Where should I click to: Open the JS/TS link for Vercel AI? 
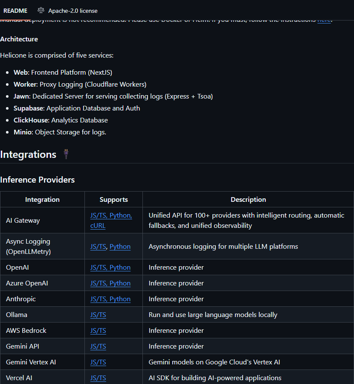tap(98, 378)
